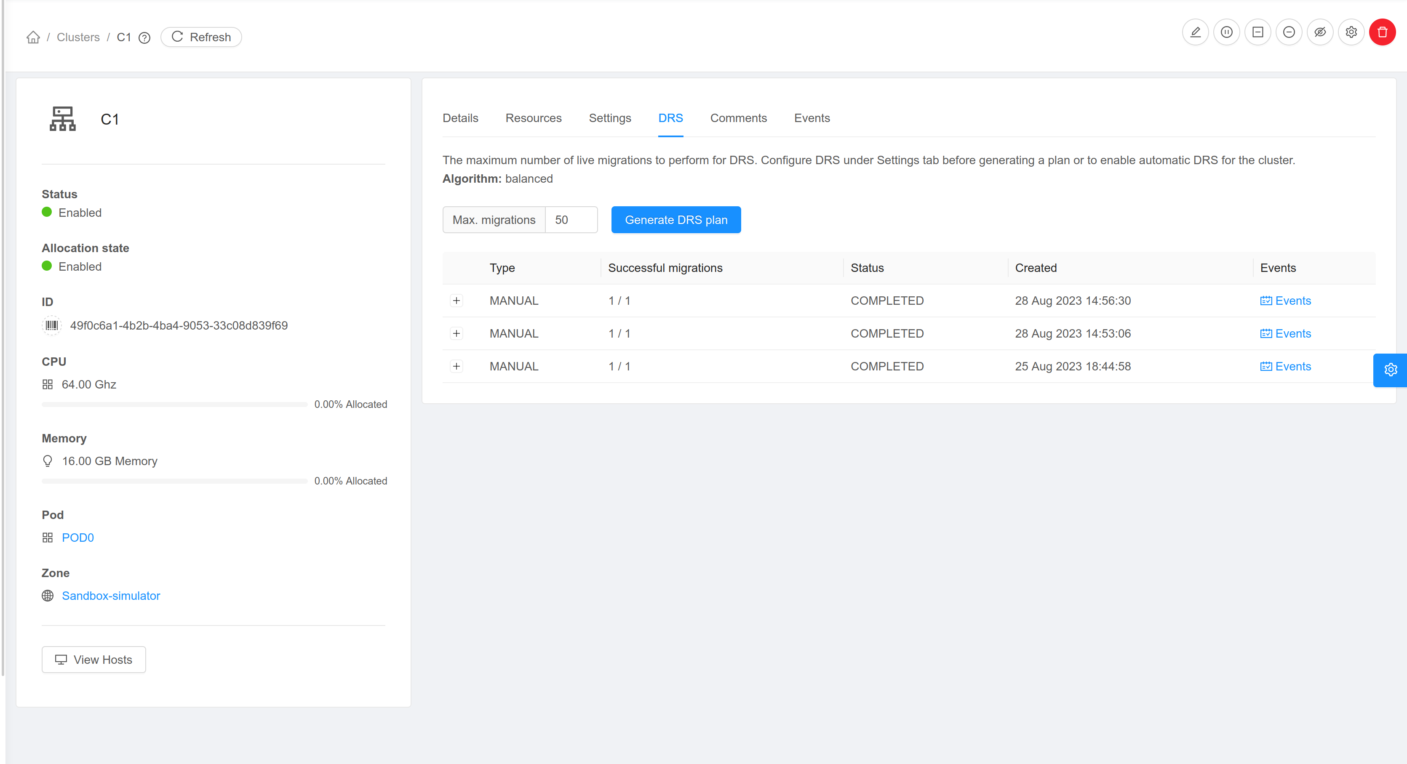The width and height of the screenshot is (1407, 764).
Task: Click the CPU allocation progress bar
Action: pyautogui.click(x=175, y=404)
